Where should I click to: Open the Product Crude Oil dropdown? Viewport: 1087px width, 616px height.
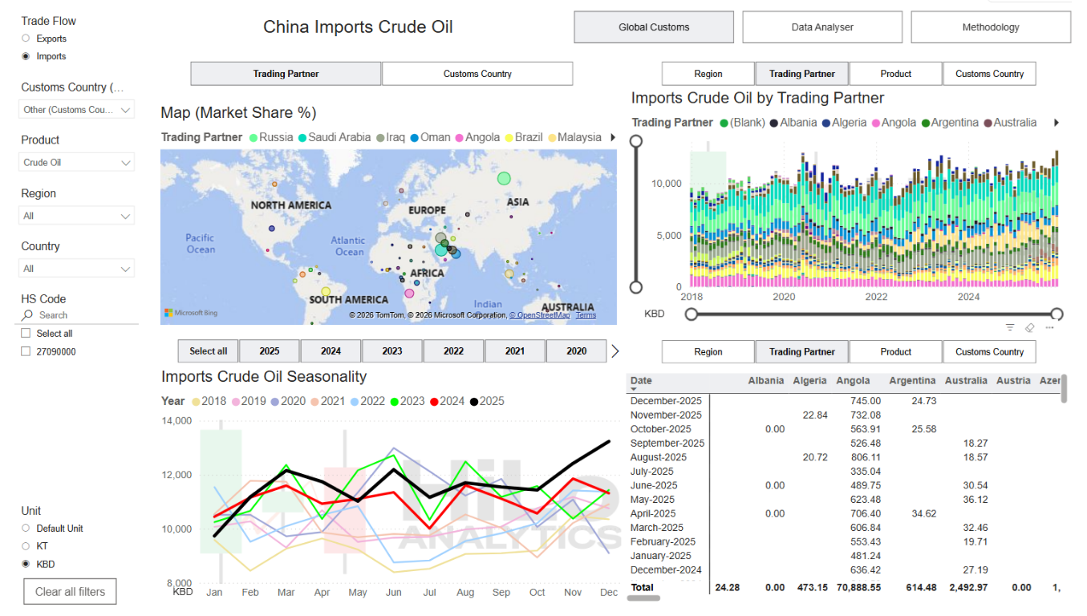(76, 163)
